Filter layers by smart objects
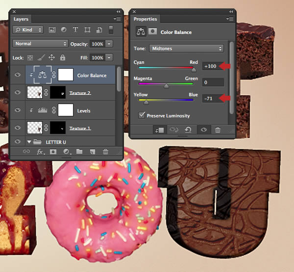This screenshot has height=272, width=294. (99, 29)
